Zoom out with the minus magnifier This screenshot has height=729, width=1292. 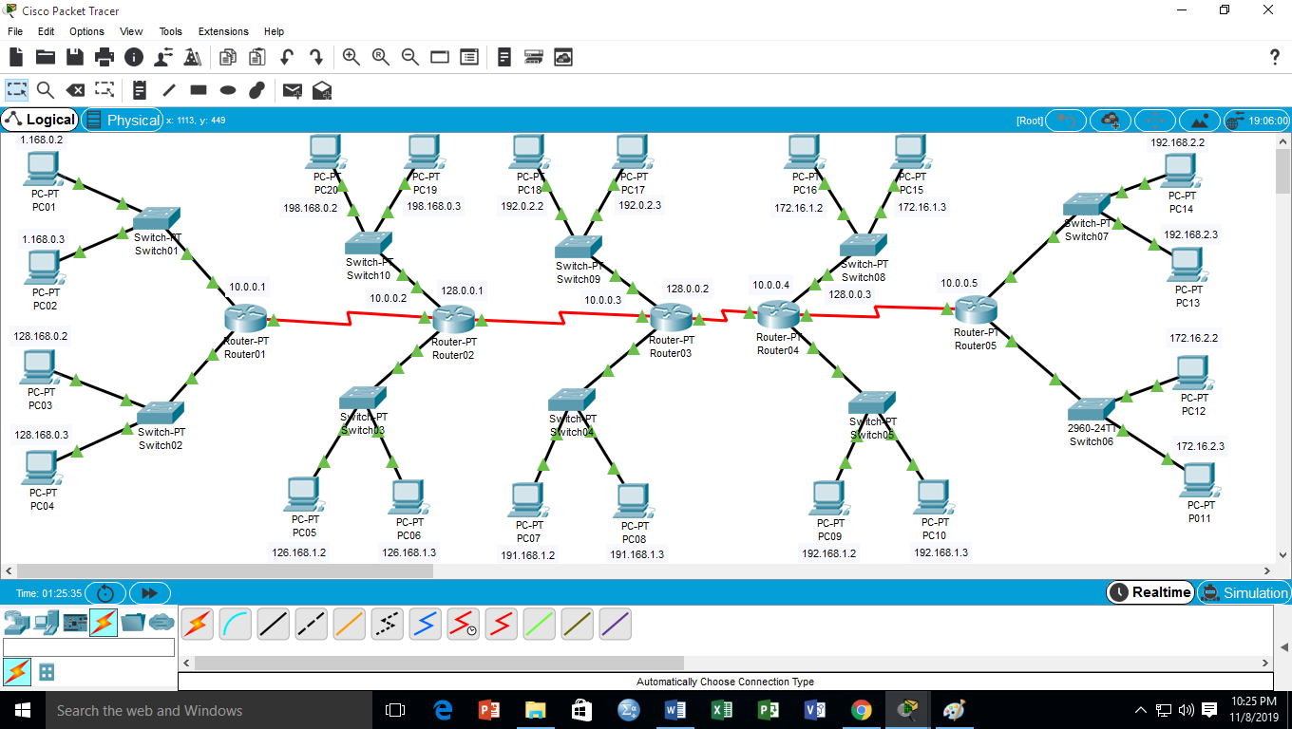click(x=410, y=57)
